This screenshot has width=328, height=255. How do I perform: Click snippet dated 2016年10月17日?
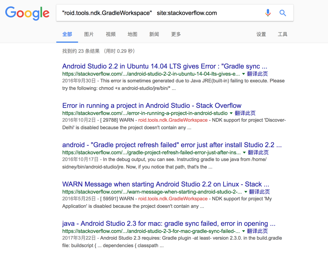164,163
